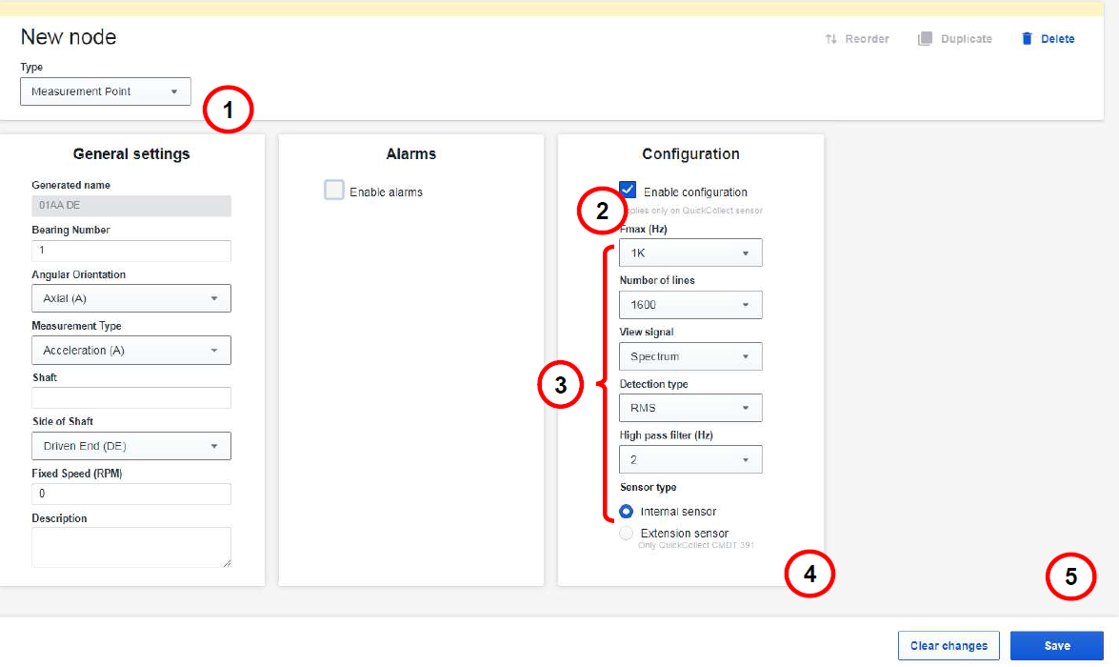Click the Alarms panel heading
Screen dimensions: 1119x667
pos(411,154)
